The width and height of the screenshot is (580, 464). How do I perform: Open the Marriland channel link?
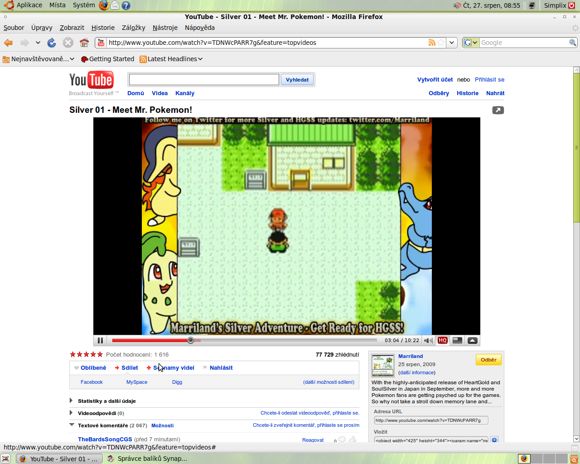tap(411, 356)
